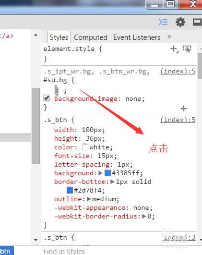
Task: Uncheck background-image property checkbox
Action: 47,98
